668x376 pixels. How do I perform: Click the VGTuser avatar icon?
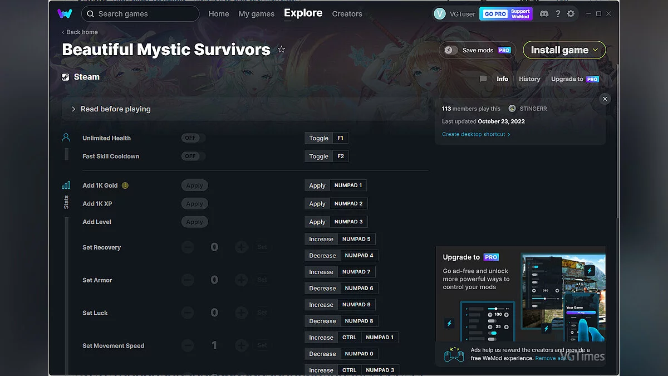(440, 14)
